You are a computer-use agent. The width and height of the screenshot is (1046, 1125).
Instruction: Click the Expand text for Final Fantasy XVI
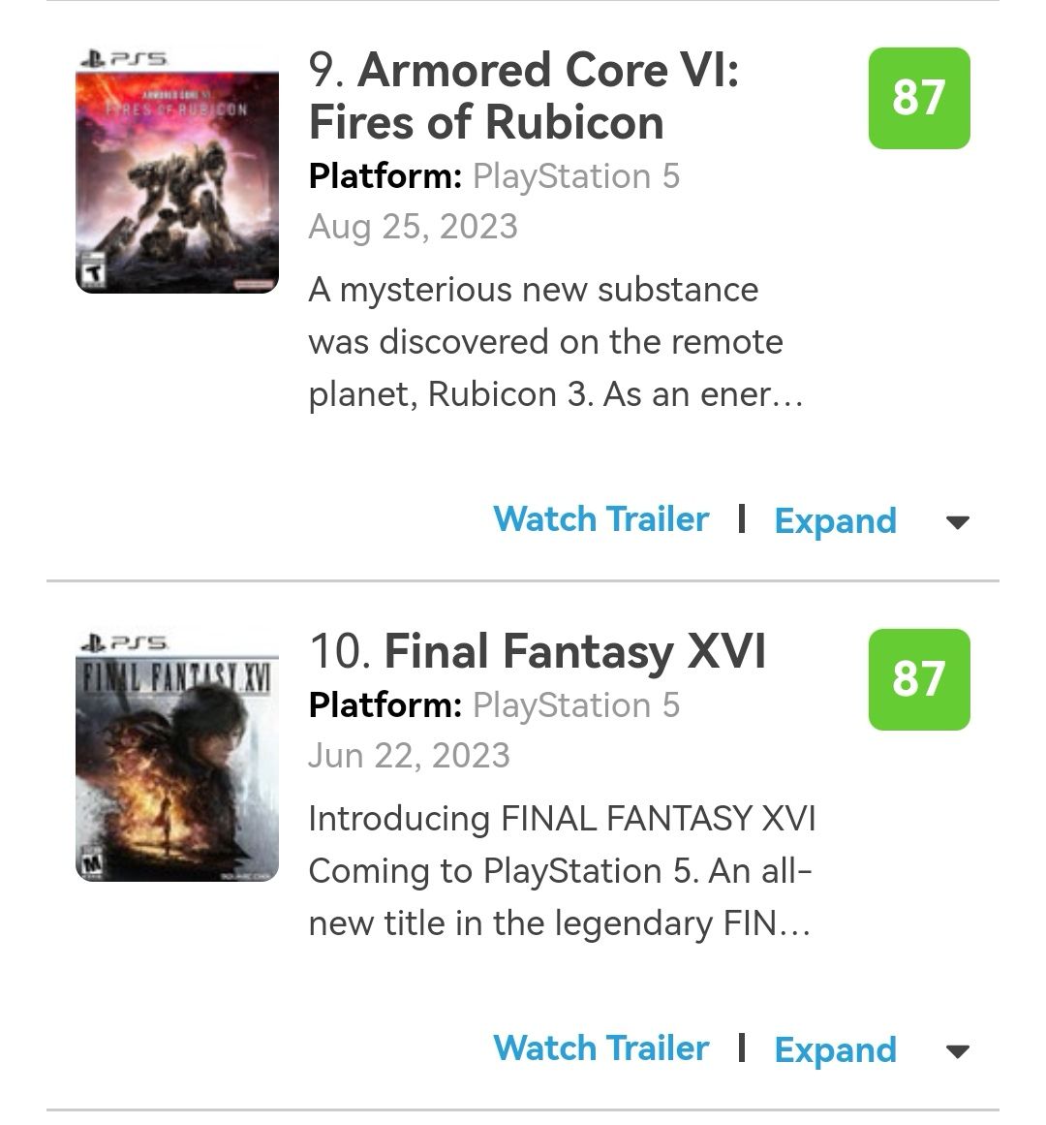(x=835, y=1050)
